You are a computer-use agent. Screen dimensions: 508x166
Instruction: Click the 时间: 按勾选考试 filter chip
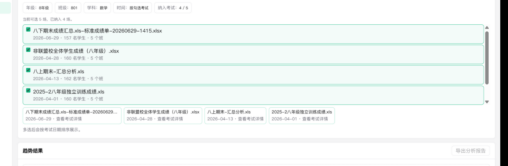click(x=132, y=8)
